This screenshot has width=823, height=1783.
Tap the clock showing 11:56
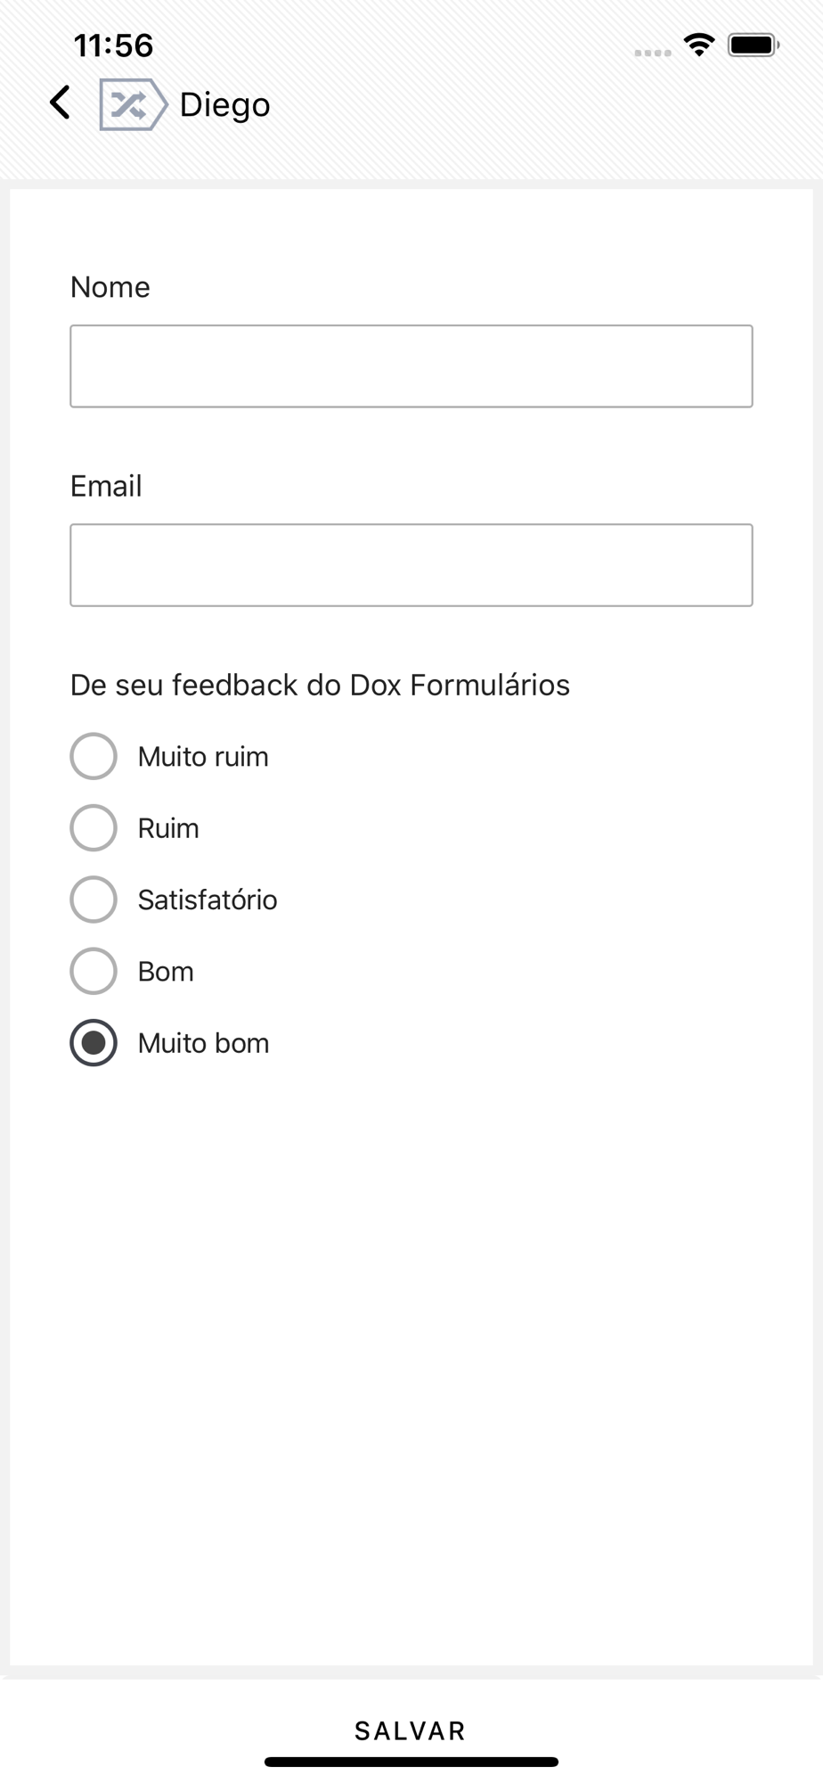coord(114,45)
